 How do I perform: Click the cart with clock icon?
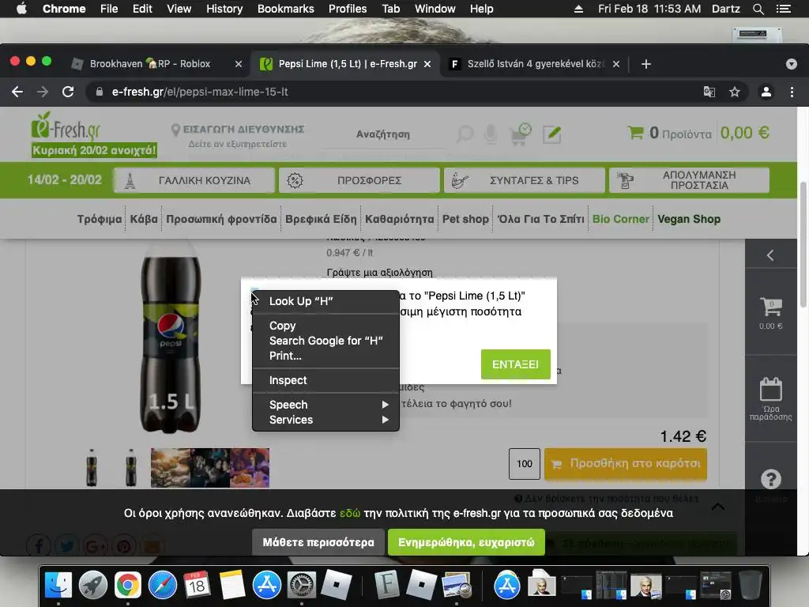[520, 134]
